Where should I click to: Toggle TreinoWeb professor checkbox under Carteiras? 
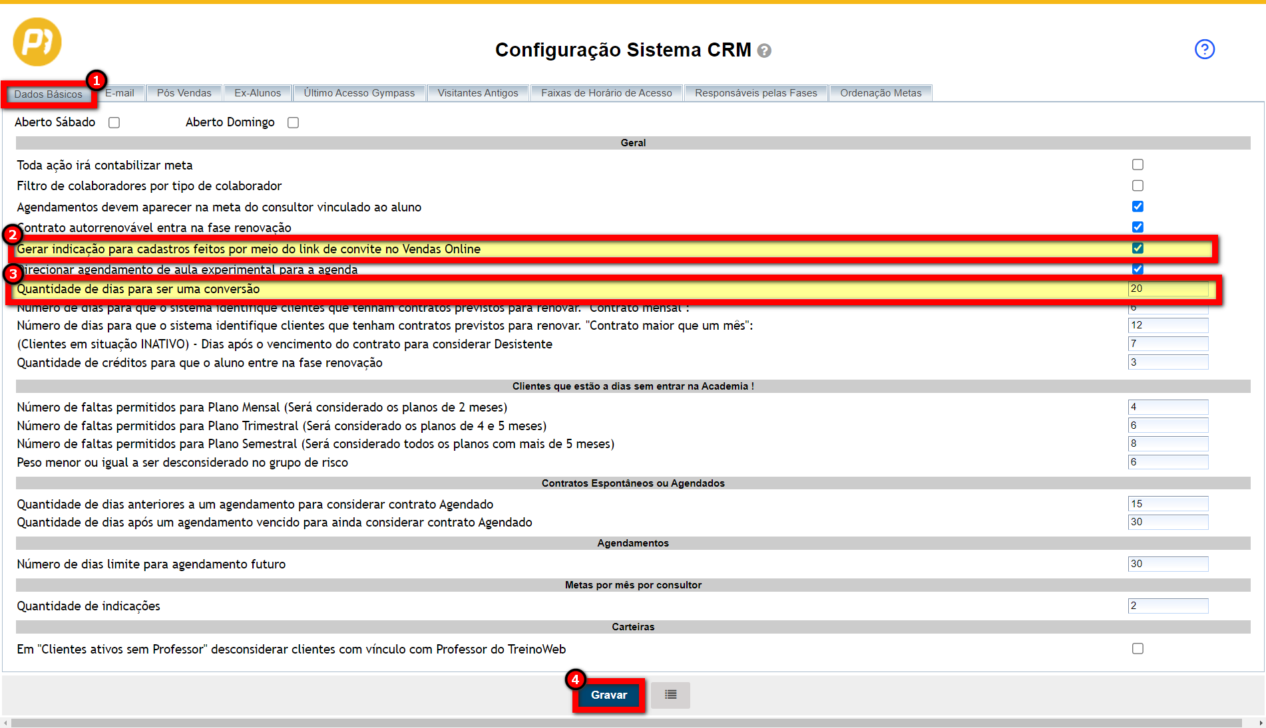[1138, 648]
